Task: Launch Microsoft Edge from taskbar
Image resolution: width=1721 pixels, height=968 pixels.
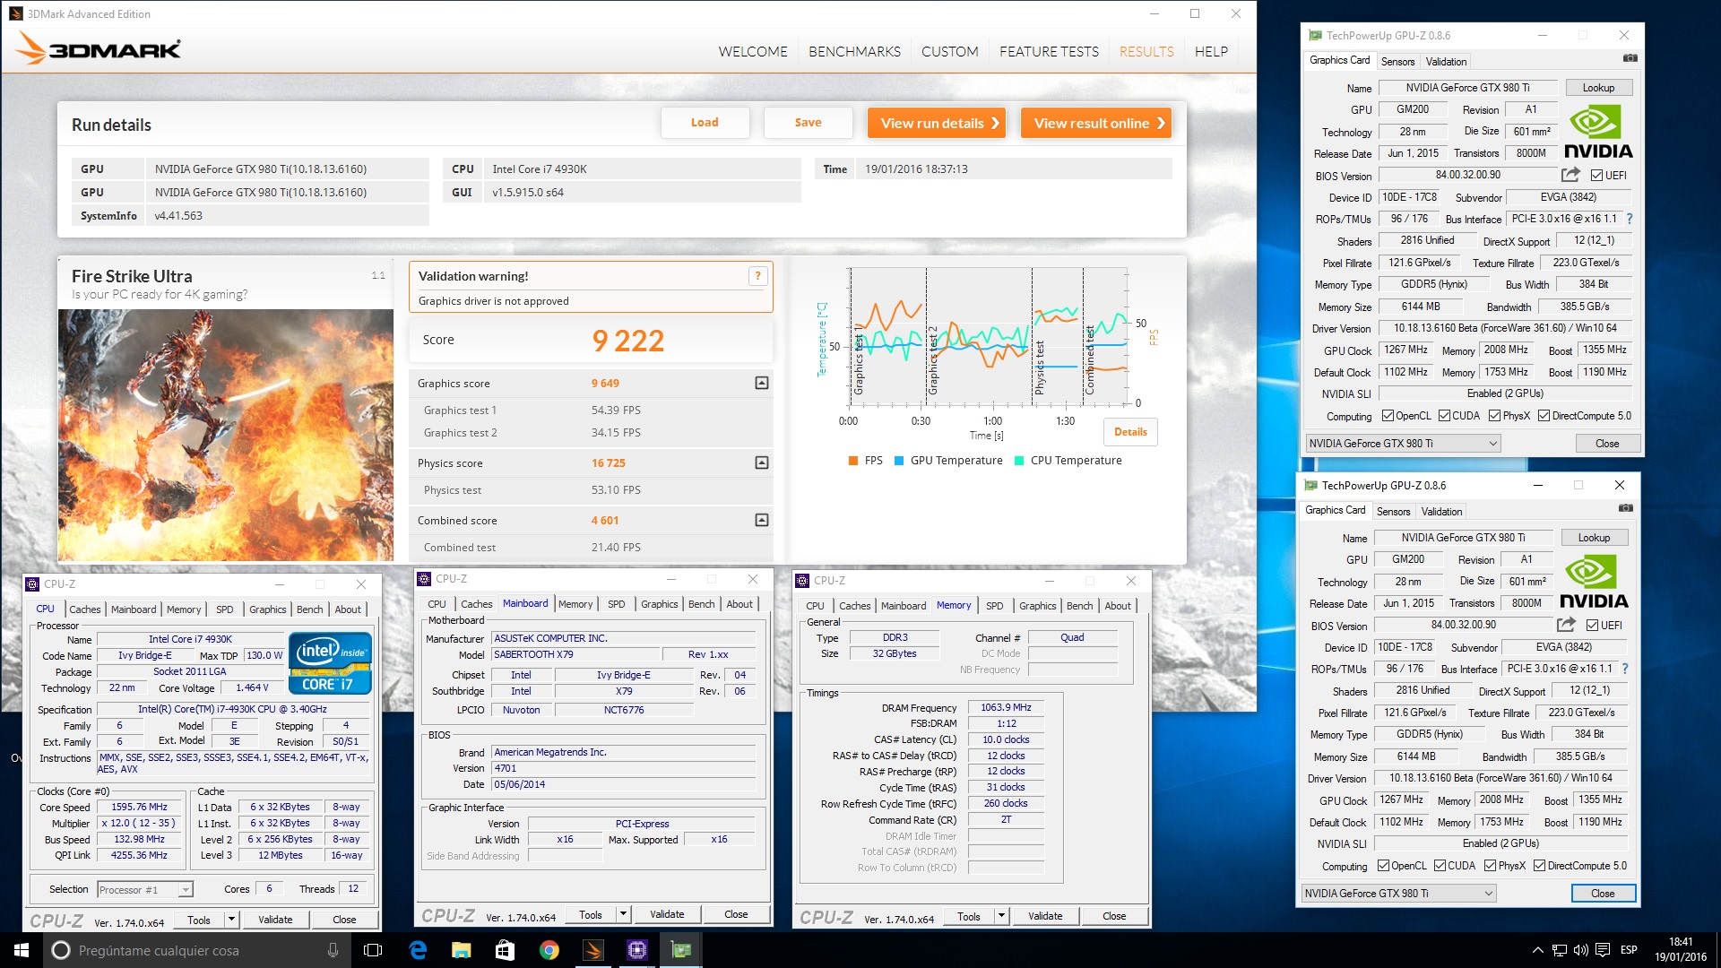Action: coord(418,950)
